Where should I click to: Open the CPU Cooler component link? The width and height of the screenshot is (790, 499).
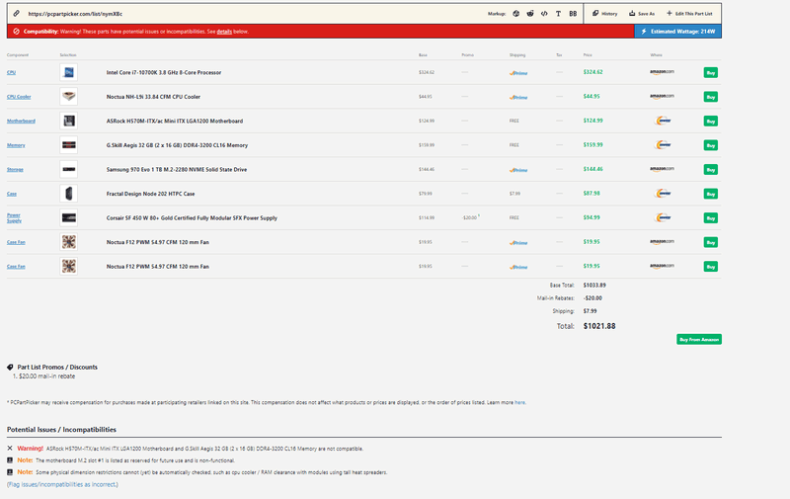point(19,97)
